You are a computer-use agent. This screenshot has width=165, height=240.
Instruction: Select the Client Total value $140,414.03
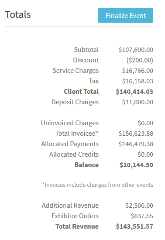click(134, 92)
